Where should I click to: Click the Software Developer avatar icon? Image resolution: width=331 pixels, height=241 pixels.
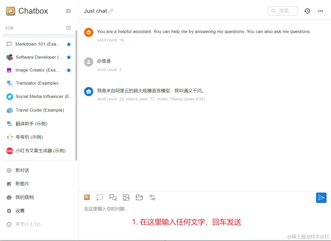10,57
